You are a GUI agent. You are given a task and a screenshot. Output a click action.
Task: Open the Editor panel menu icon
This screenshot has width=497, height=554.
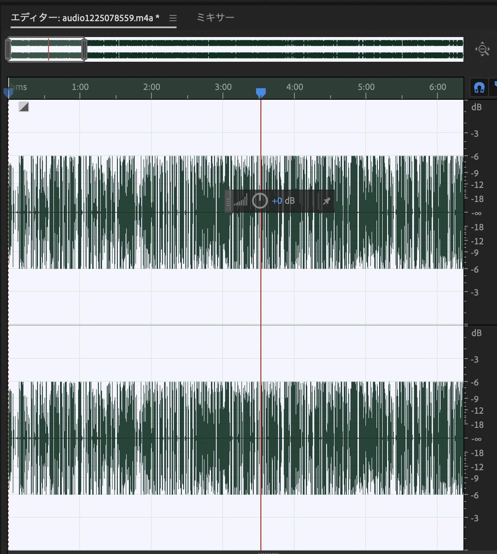(173, 18)
